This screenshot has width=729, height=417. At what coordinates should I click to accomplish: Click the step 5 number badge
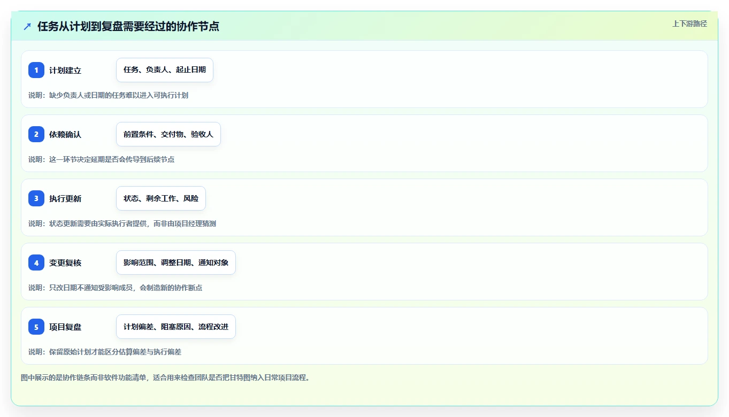[36, 327]
